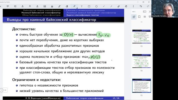
Task: Click the 'Достоинства:' heading
Action: (24, 29)
